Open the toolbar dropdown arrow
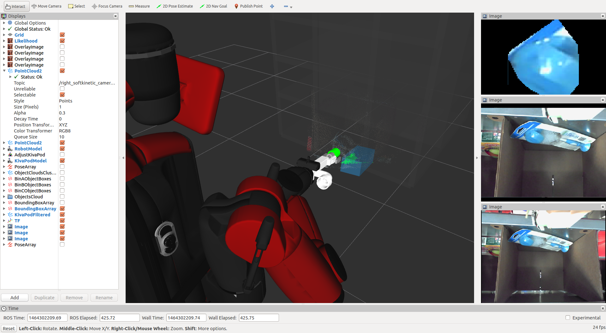Screen dimensions: 606x333 tap(291, 7)
